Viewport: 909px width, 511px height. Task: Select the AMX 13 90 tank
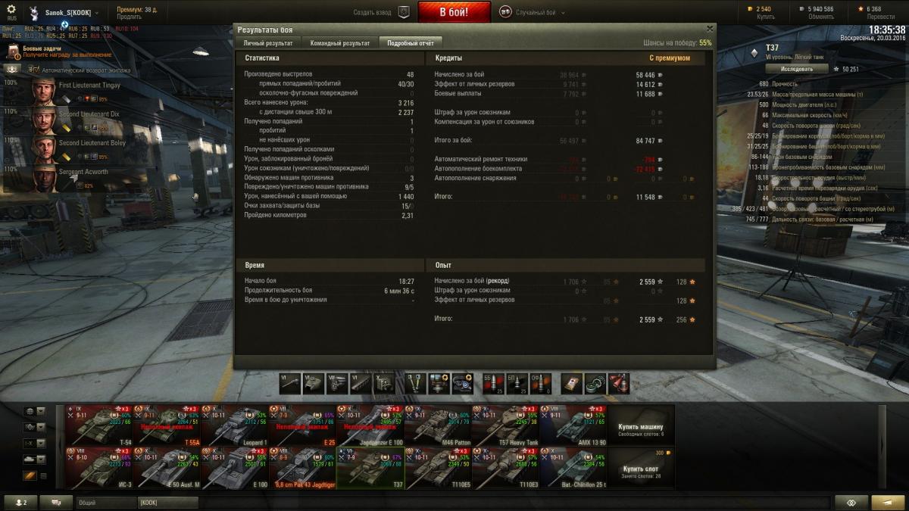tap(574, 425)
